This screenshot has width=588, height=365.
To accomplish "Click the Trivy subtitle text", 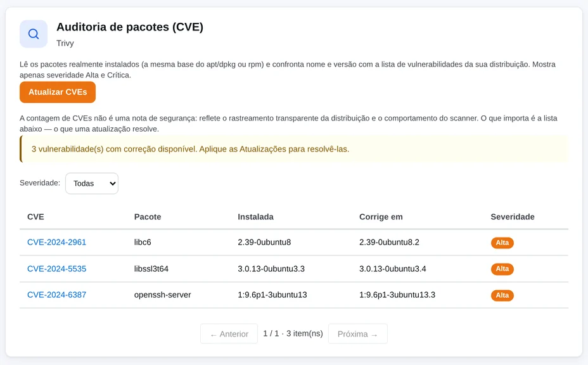I will (x=65, y=43).
